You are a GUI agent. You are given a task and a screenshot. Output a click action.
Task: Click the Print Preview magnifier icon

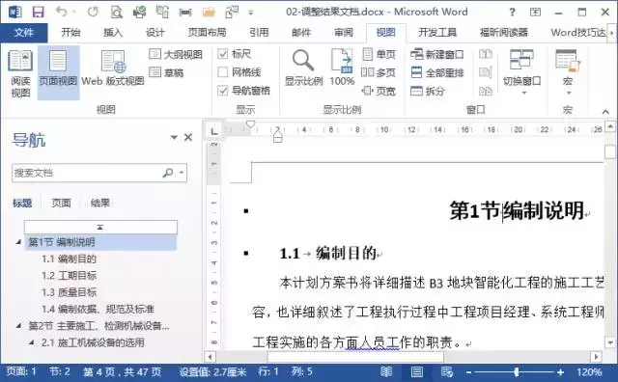(117, 13)
